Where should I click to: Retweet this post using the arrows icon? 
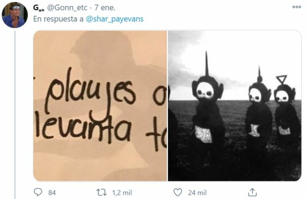point(102,193)
